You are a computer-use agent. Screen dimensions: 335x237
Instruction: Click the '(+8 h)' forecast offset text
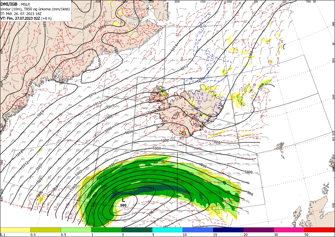click(x=46, y=18)
